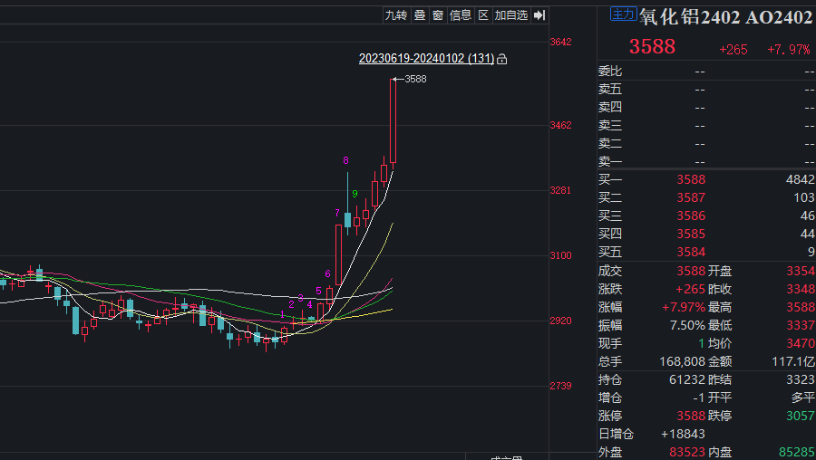
Task: Click the 外盘 value 83523
Action: coord(687,452)
